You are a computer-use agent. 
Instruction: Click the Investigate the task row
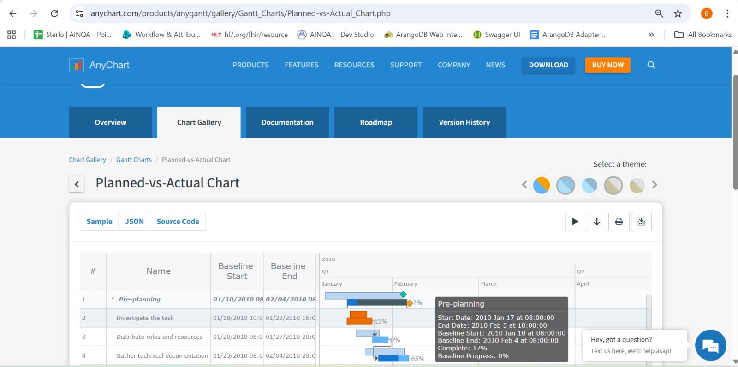point(145,318)
